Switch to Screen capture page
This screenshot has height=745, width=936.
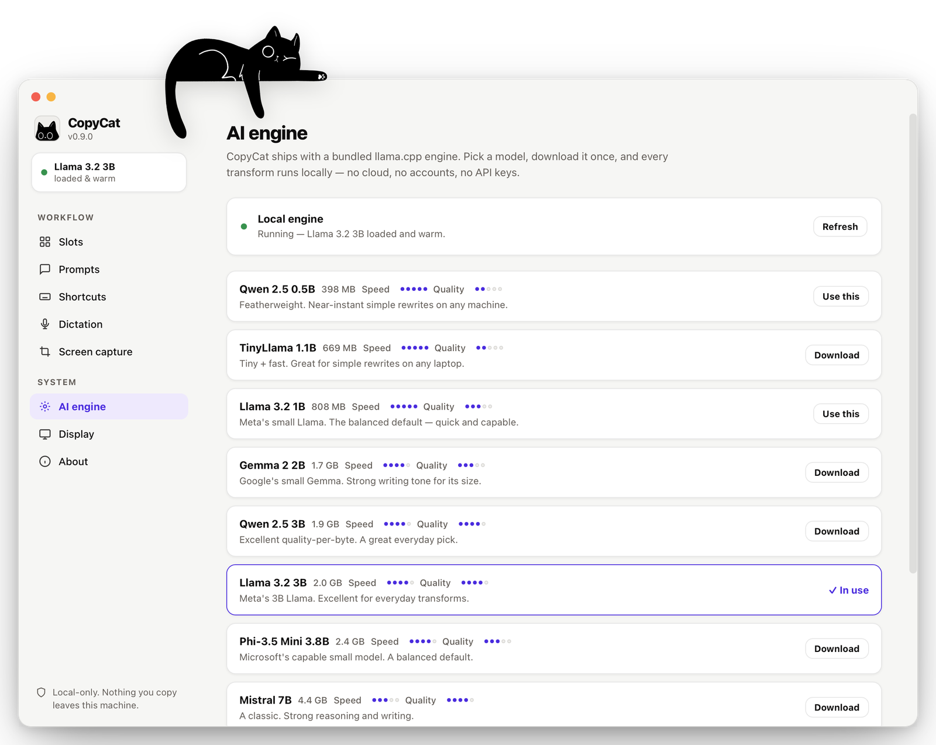coord(109,352)
